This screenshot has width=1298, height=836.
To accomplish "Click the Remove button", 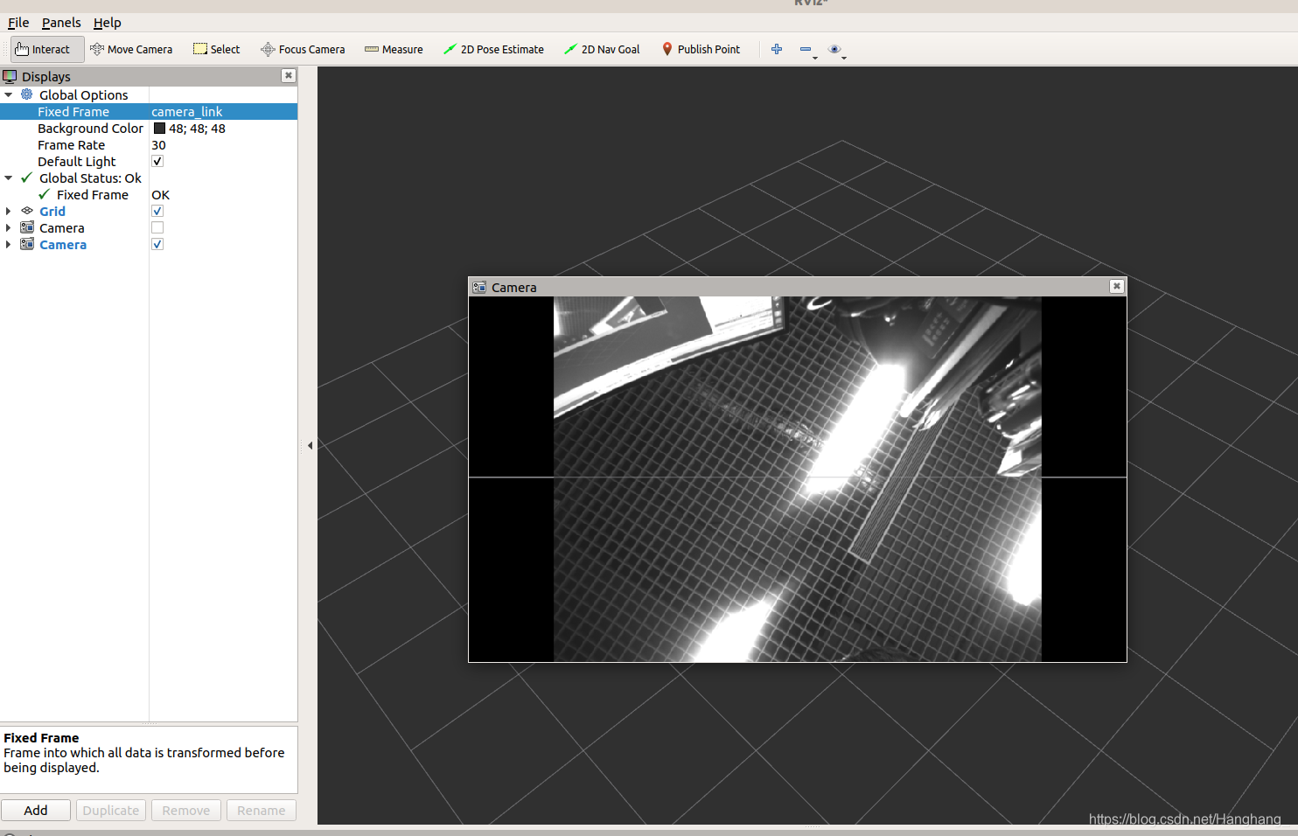I will point(186,811).
